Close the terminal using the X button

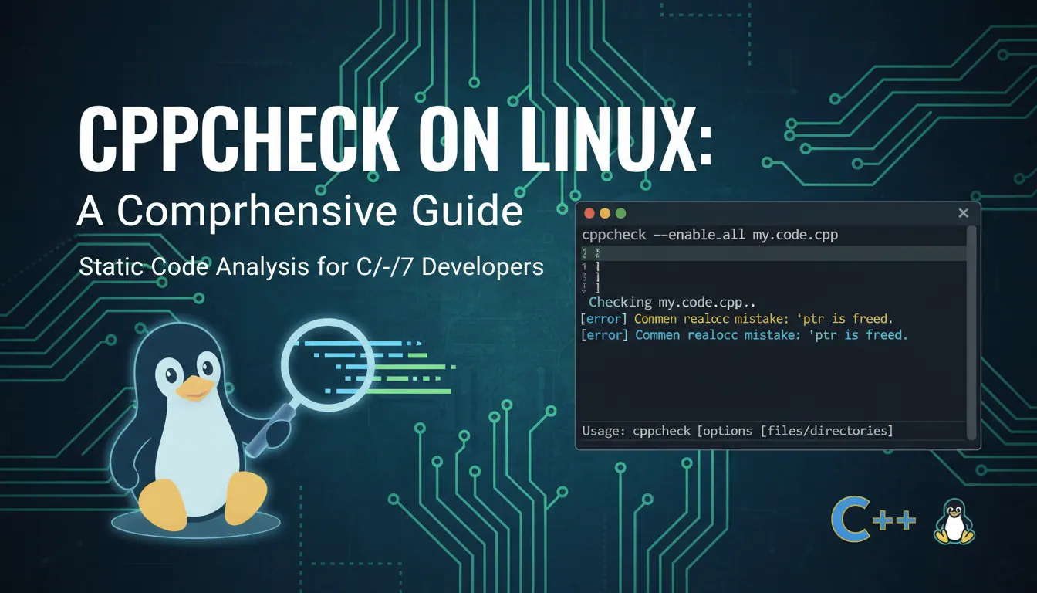point(963,213)
